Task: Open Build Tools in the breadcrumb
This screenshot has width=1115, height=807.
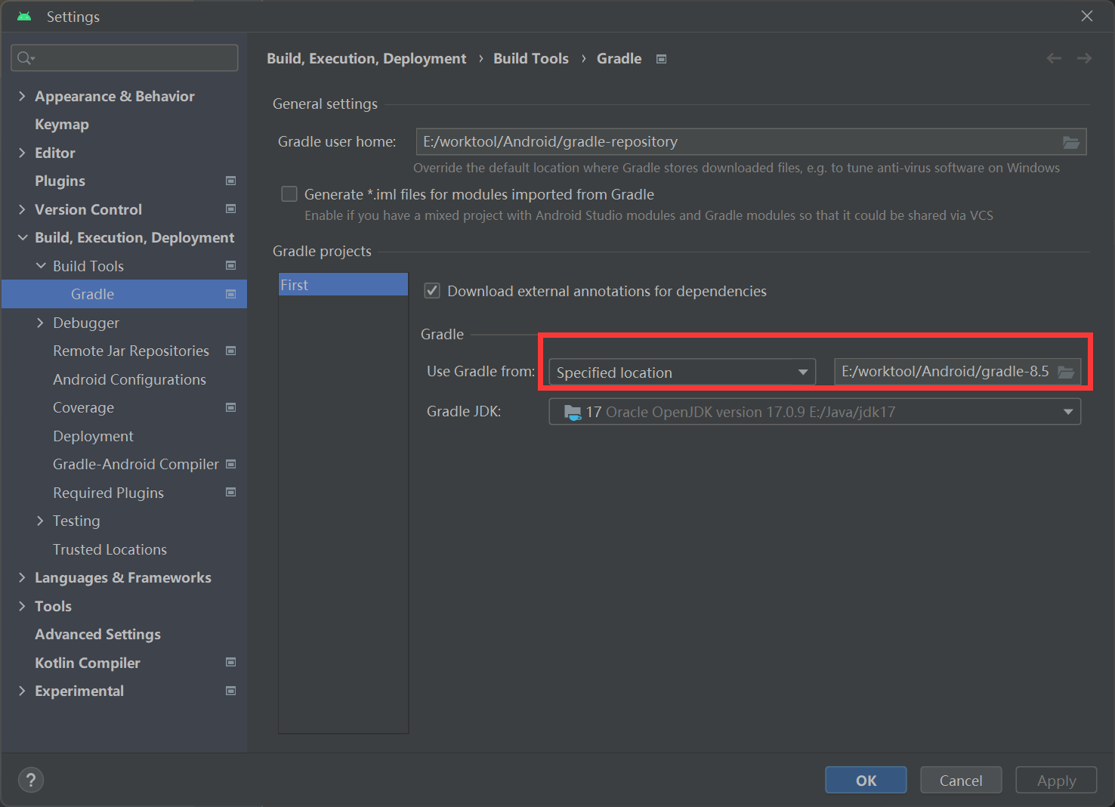Action: coord(531,58)
